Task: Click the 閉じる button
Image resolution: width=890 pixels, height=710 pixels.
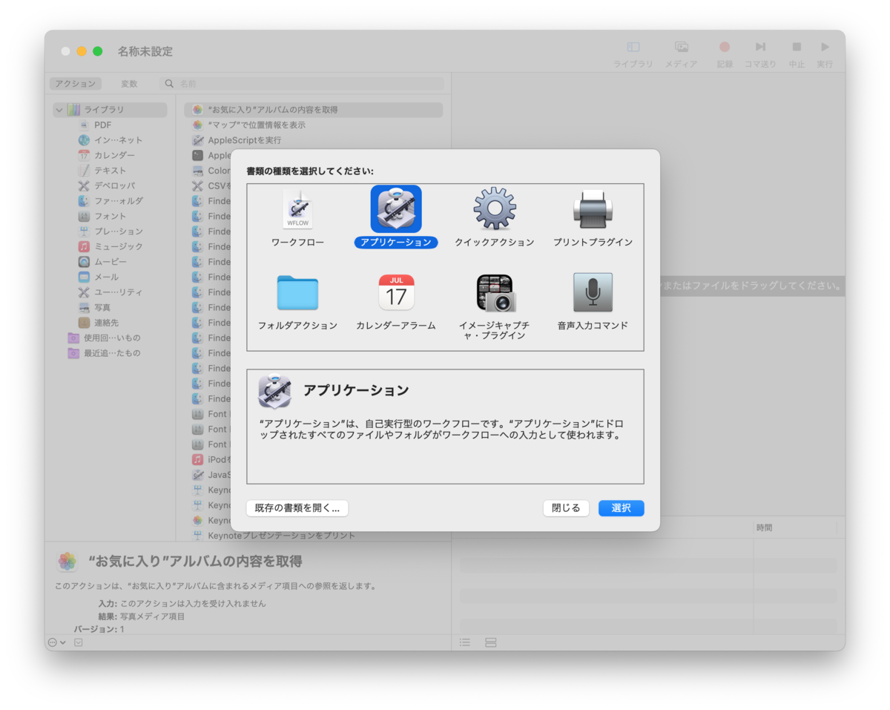Action: [566, 508]
